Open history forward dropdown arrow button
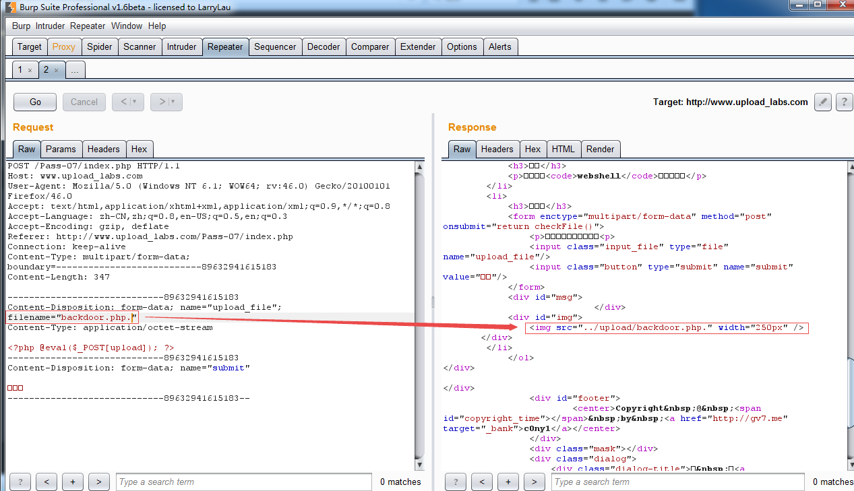 click(166, 102)
